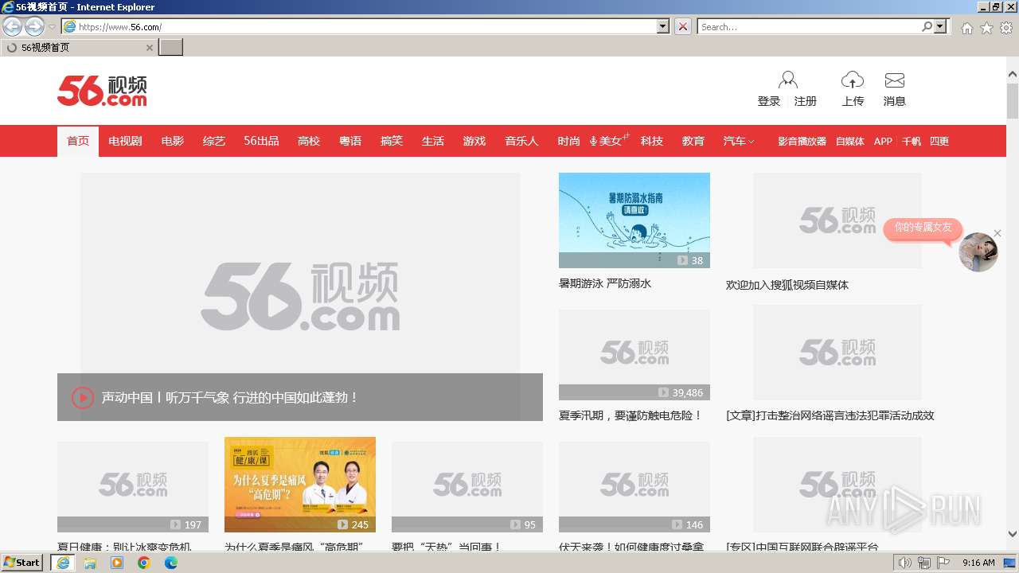
Task: Click the volume speaker tray icon
Action: [905, 563]
